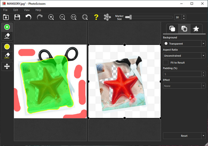
Task: Open the View menu
Action: click(27, 10)
